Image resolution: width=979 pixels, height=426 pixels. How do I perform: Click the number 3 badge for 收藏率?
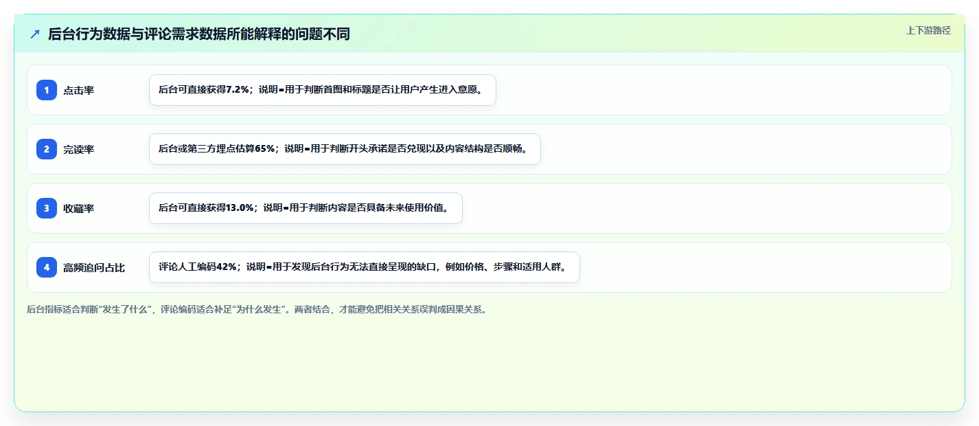tap(47, 208)
